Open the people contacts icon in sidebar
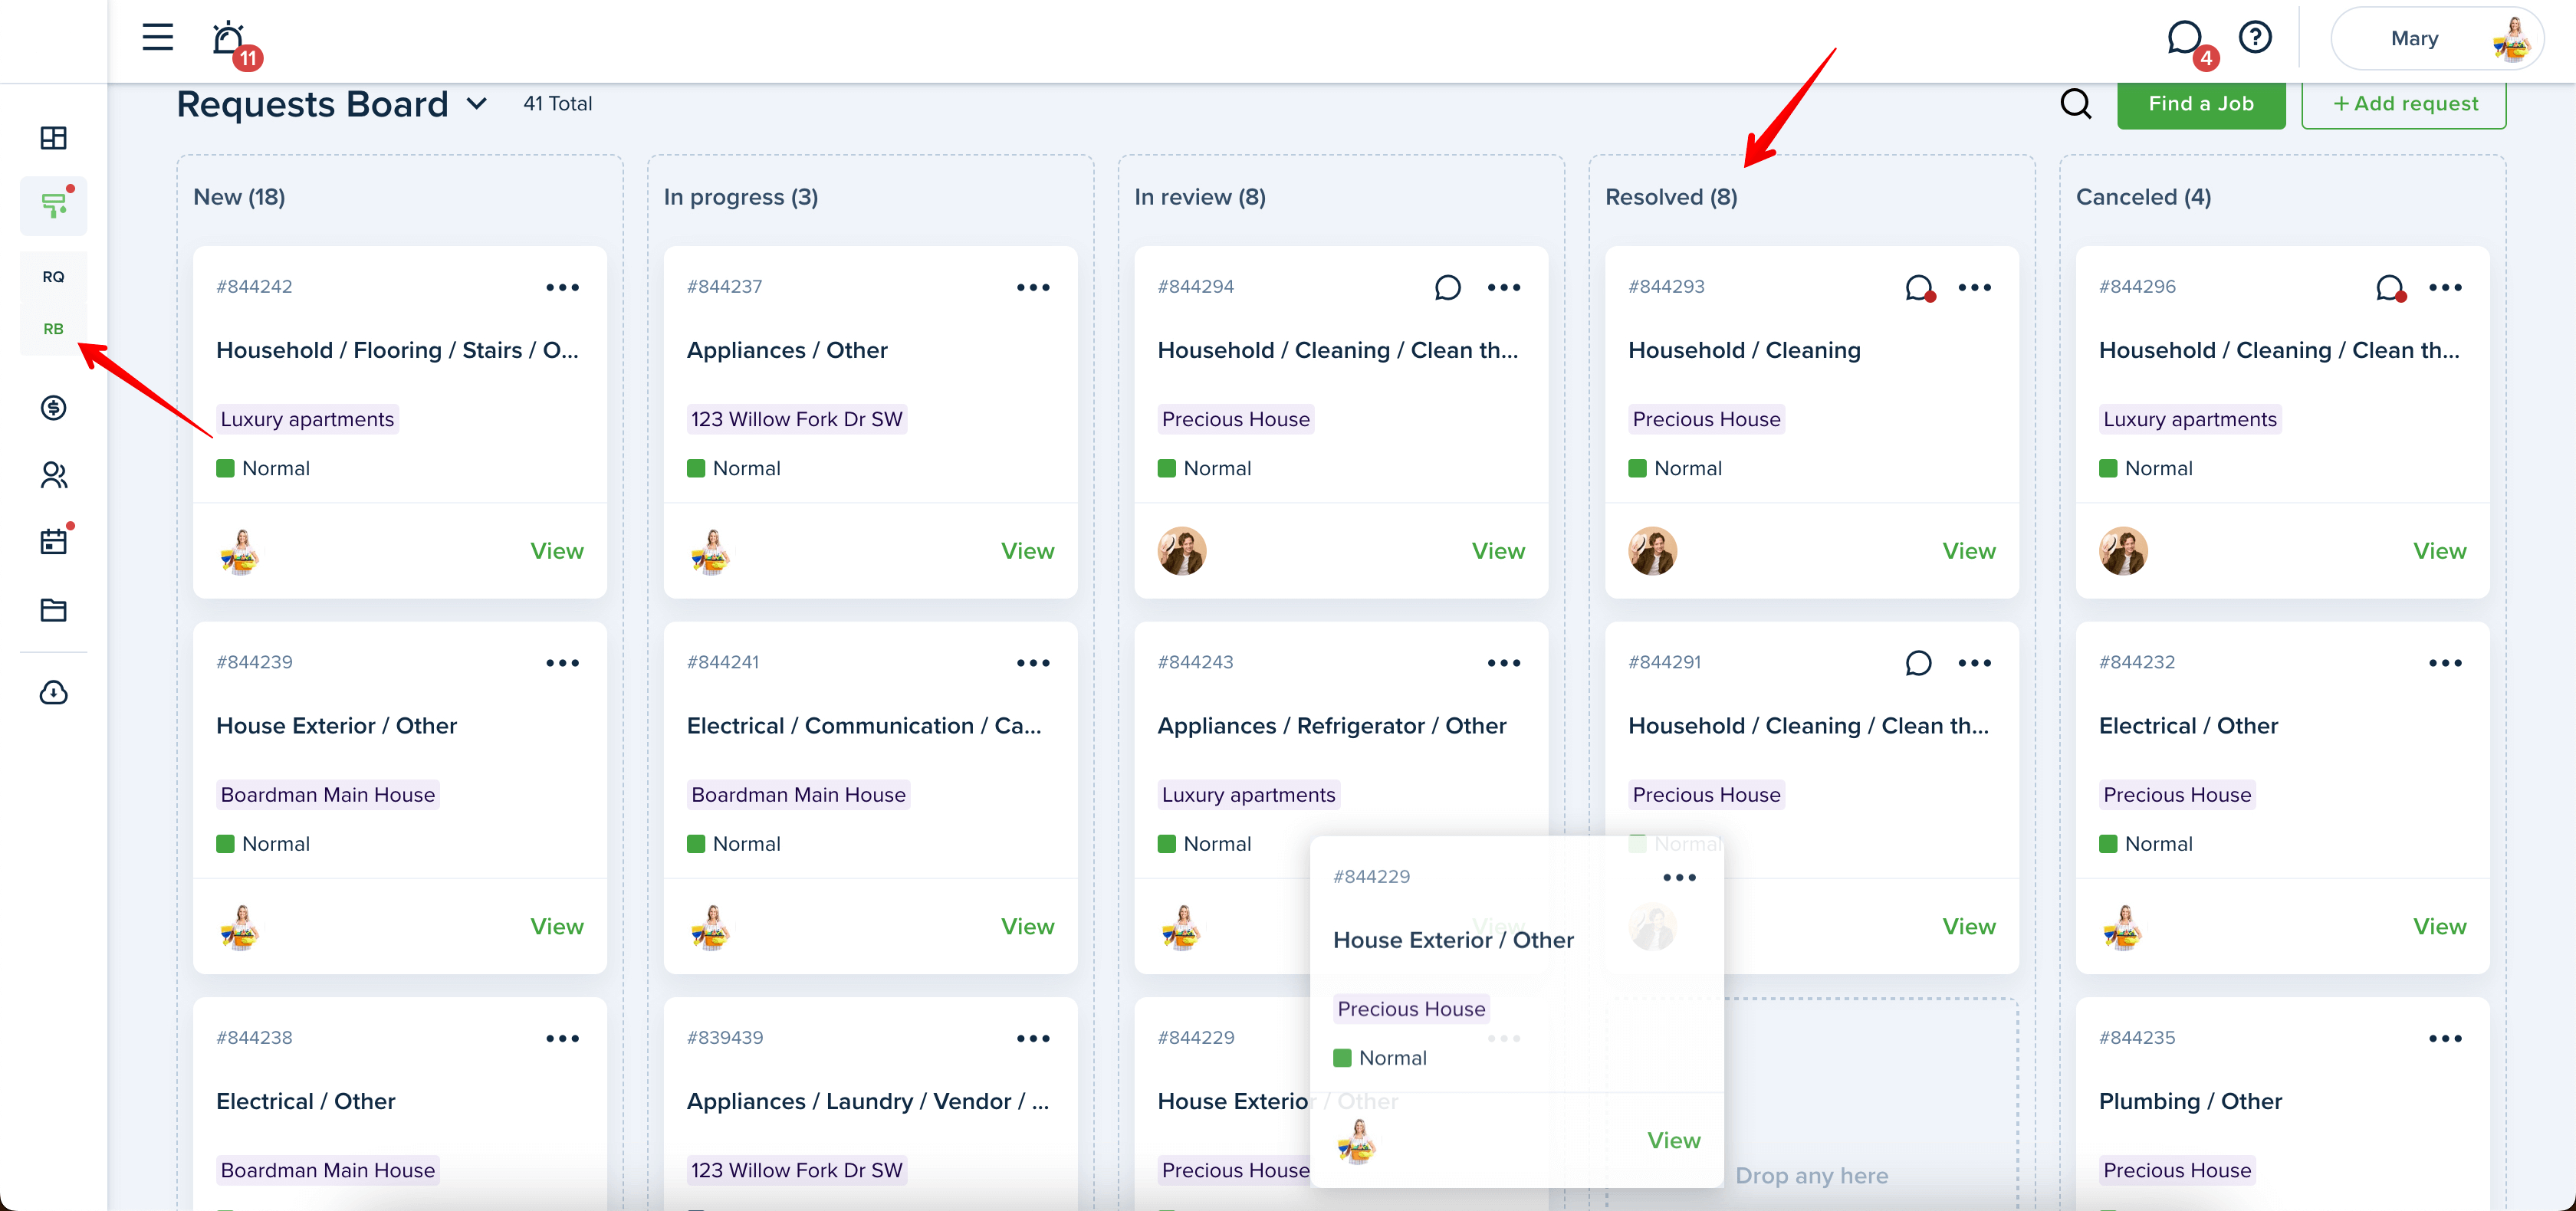The image size is (2576, 1211). pos(53,475)
